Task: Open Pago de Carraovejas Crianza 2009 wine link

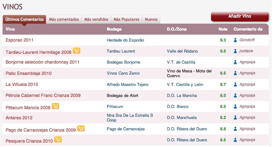Action: tap(41, 130)
